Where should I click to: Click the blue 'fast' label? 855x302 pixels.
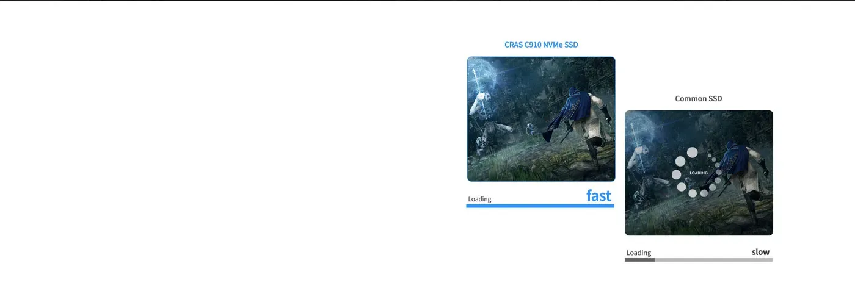pos(598,195)
